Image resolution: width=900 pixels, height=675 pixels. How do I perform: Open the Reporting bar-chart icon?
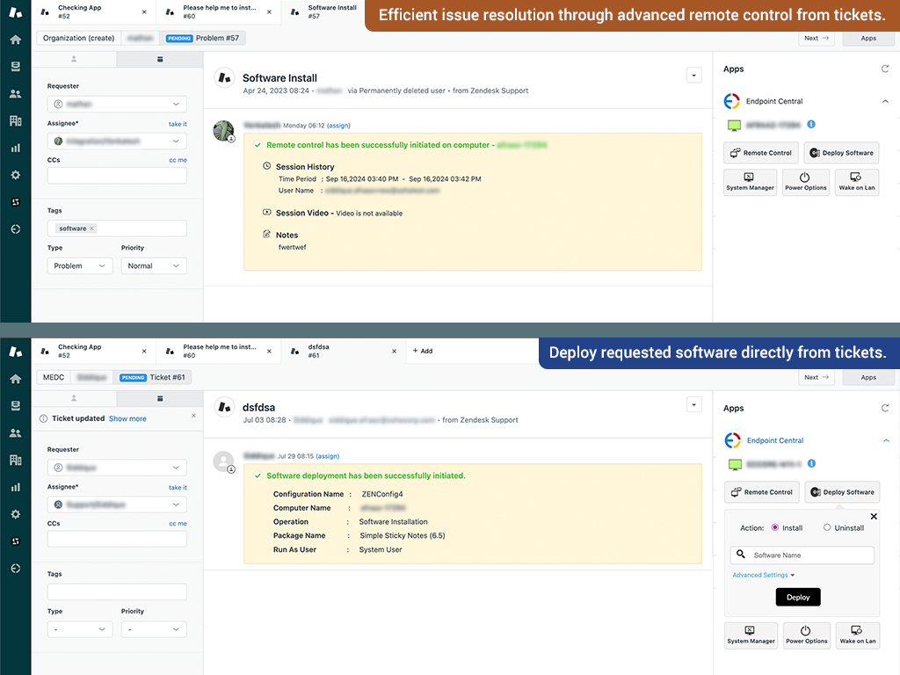(x=14, y=147)
